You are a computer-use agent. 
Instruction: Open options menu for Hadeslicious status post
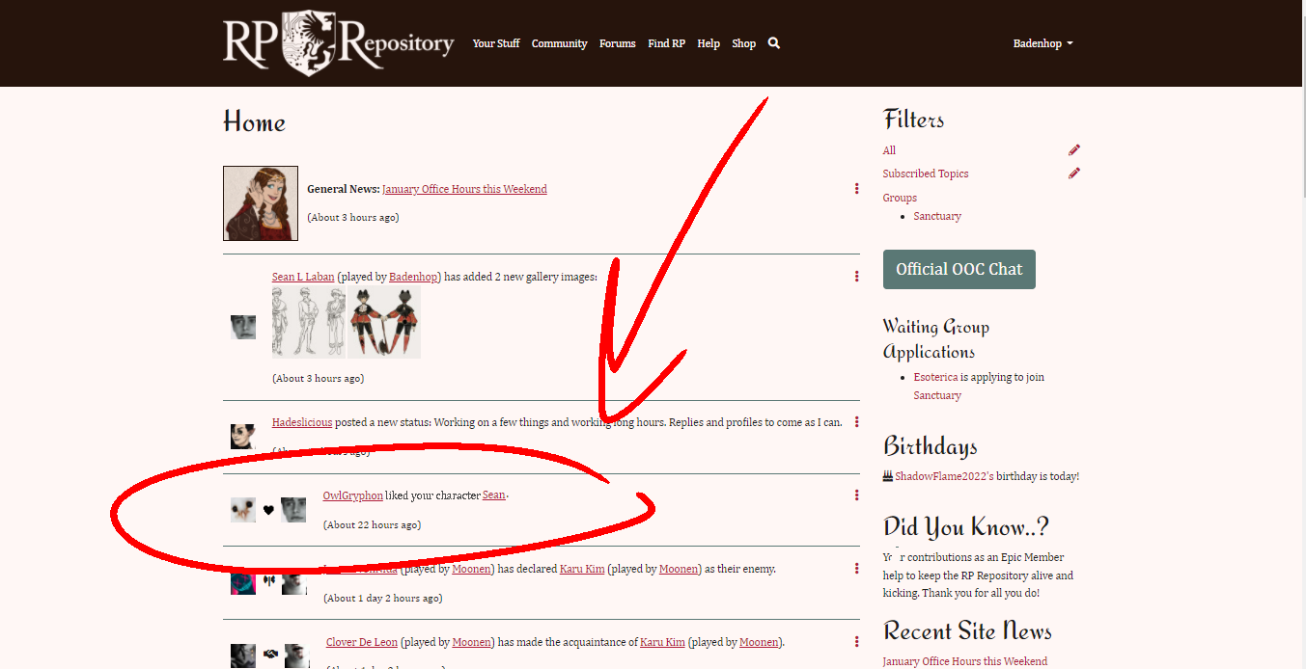(856, 422)
